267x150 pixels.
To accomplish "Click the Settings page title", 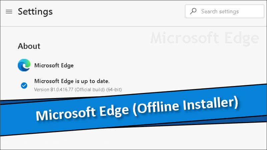I will pyautogui.click(x=35, y=12).
